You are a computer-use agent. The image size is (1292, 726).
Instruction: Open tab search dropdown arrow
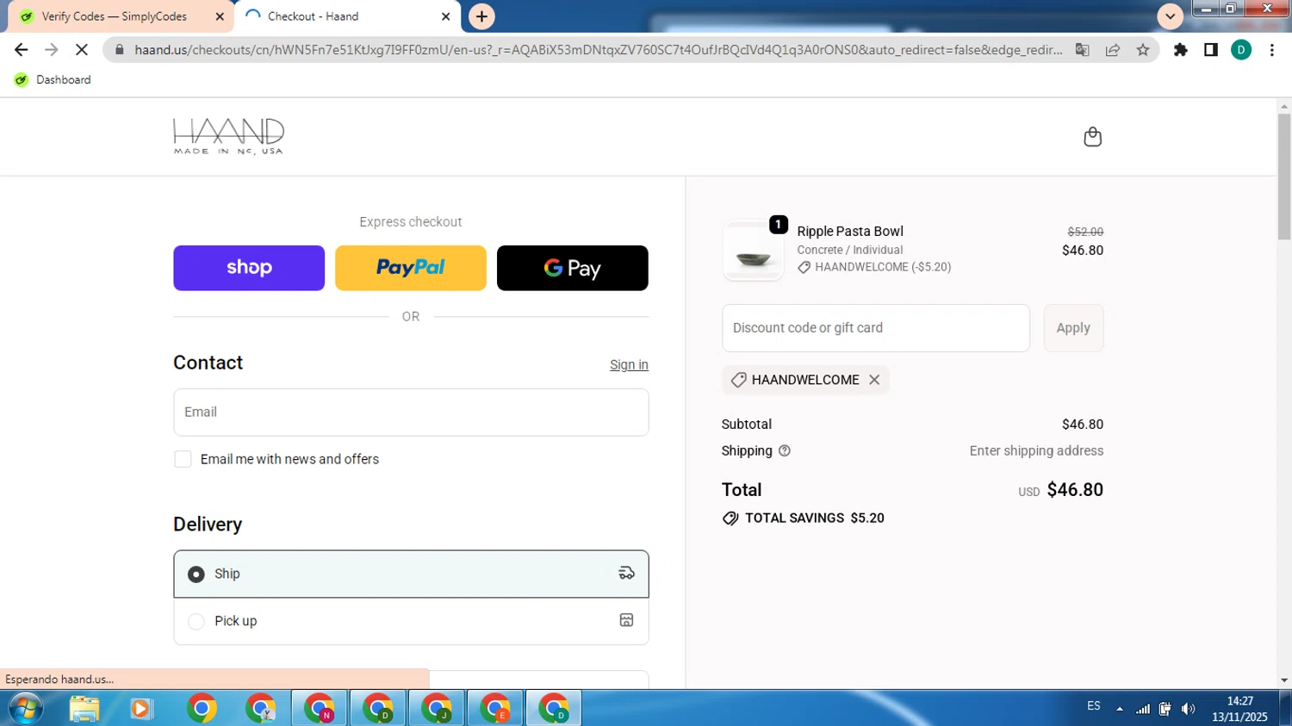pyautogui.click(x=1170, y=16)
